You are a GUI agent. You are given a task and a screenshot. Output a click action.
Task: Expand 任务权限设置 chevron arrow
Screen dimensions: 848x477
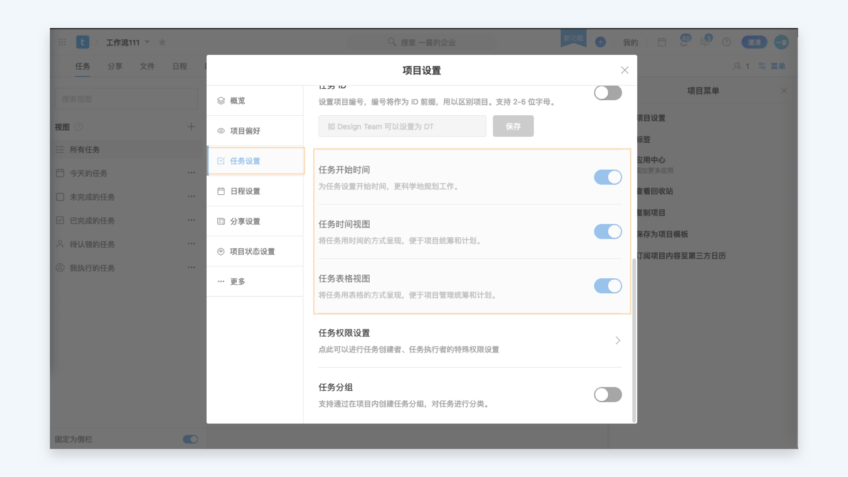coord(617,341)
